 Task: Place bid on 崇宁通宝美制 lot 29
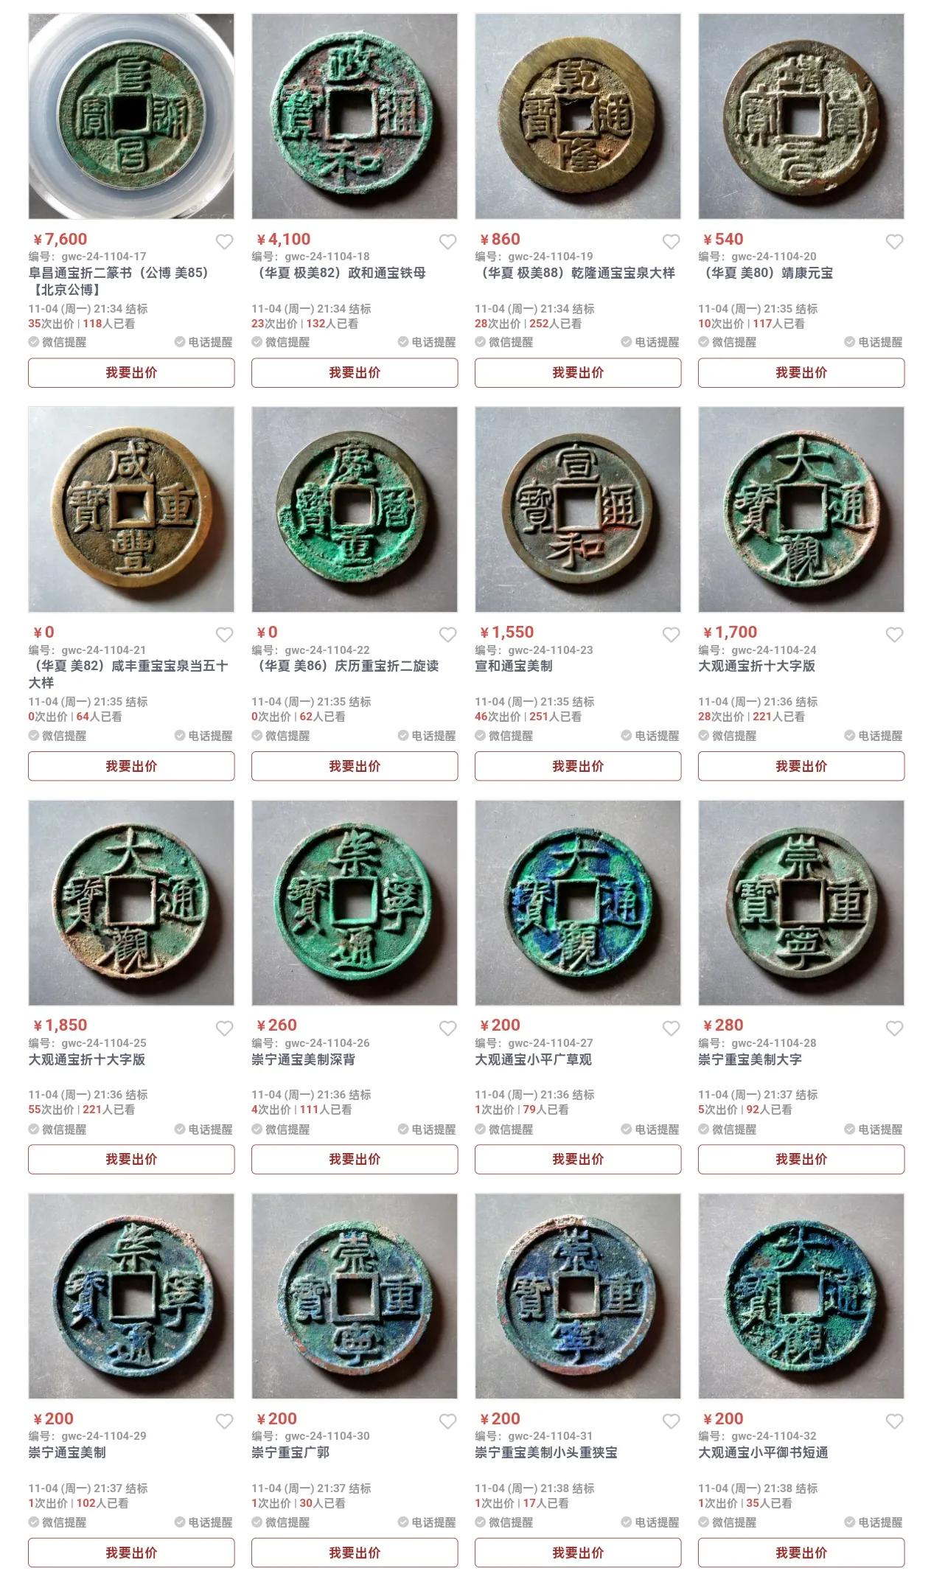(x=131, y=1552)
